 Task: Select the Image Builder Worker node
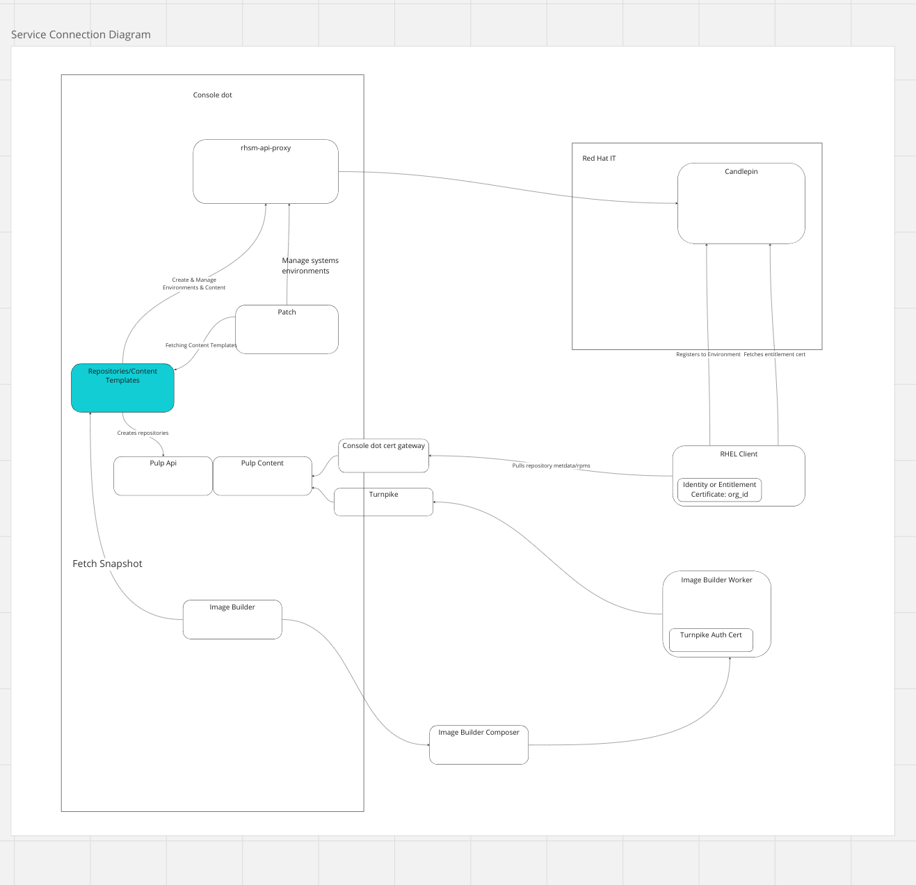click(x=716, y=614)
